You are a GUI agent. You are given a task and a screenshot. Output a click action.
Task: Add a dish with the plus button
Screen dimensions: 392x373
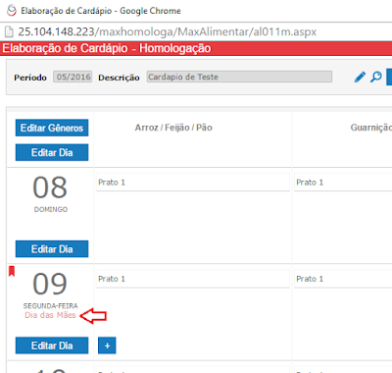[107, 346]
